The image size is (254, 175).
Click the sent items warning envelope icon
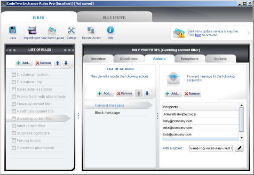click(179, 33)
